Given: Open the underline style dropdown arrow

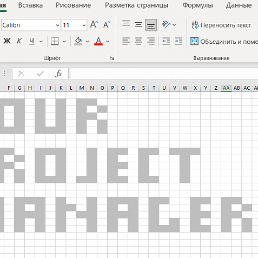Looking at the screenshot, I should point(41,42).
